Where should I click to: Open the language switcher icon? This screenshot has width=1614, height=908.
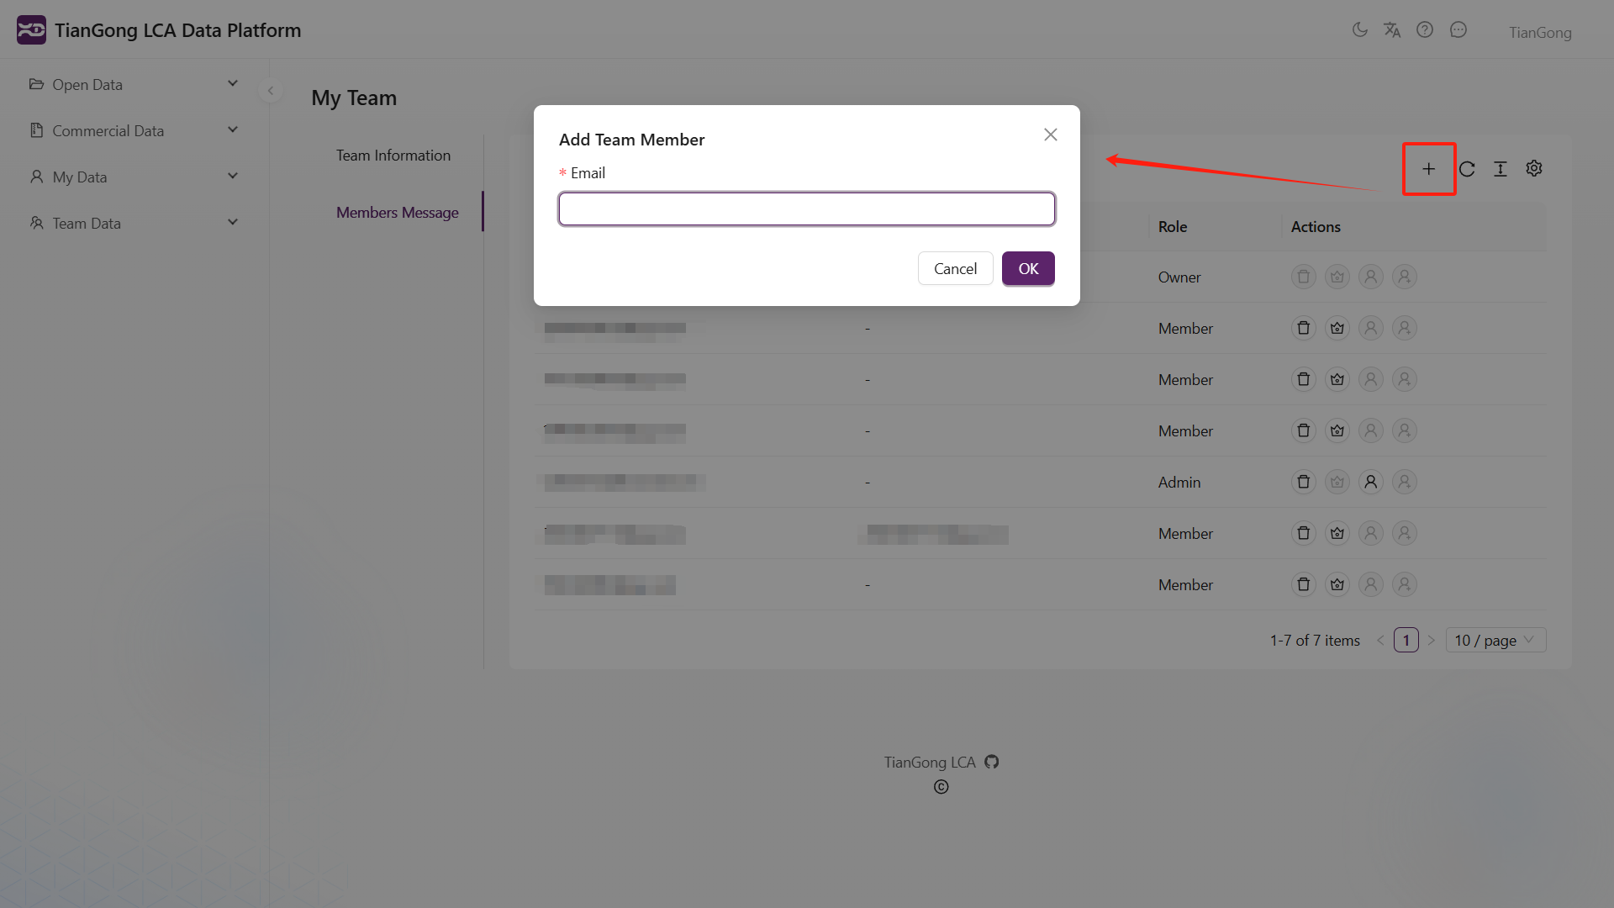pyautogui.click(x=1392, y=29)
